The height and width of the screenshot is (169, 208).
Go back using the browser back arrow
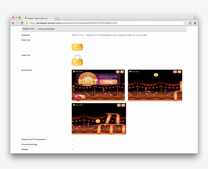[13, 23]
